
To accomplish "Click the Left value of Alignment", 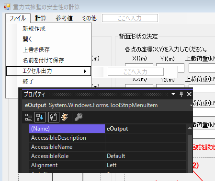I will point(145,165).
